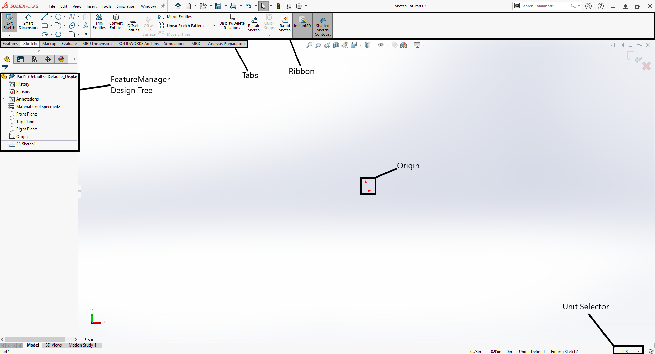Open Display/Delete Relations tool
The height and width of the screenshot is (354, 655).
(232, 22)
